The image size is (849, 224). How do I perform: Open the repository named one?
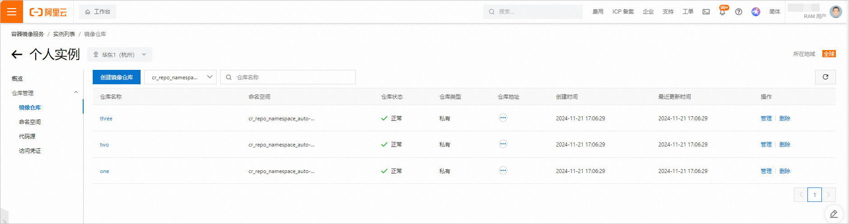coord(104,171)
